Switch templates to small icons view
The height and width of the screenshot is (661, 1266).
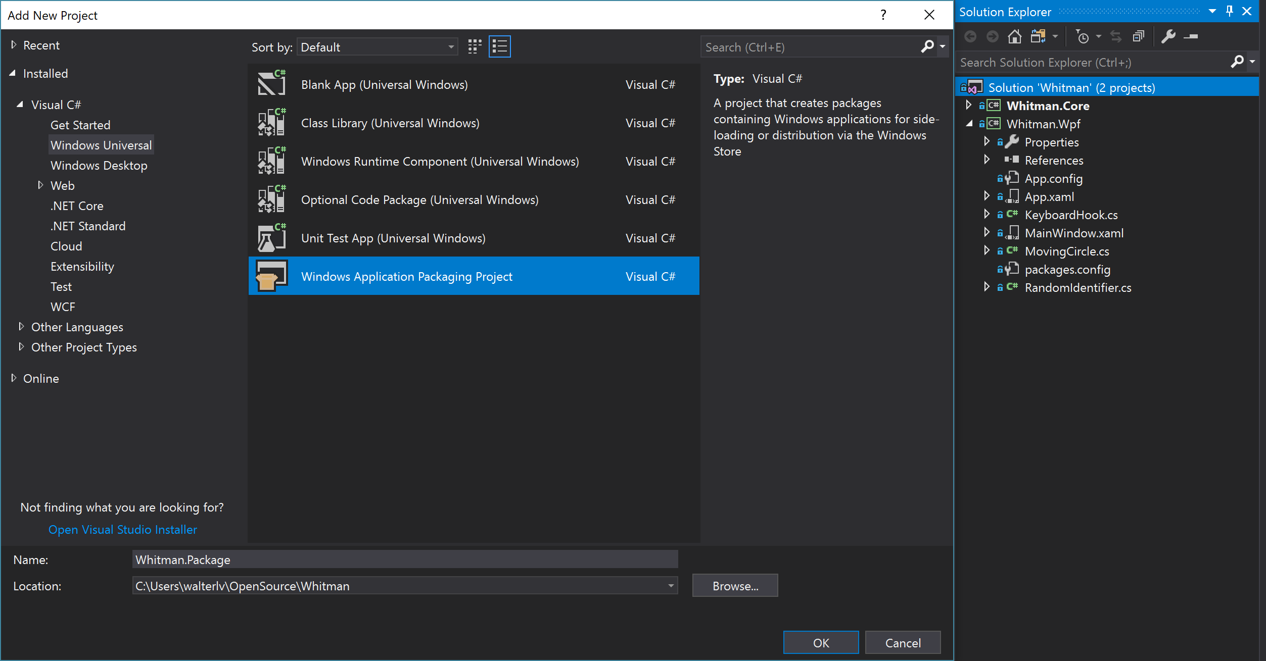(474, 46)
